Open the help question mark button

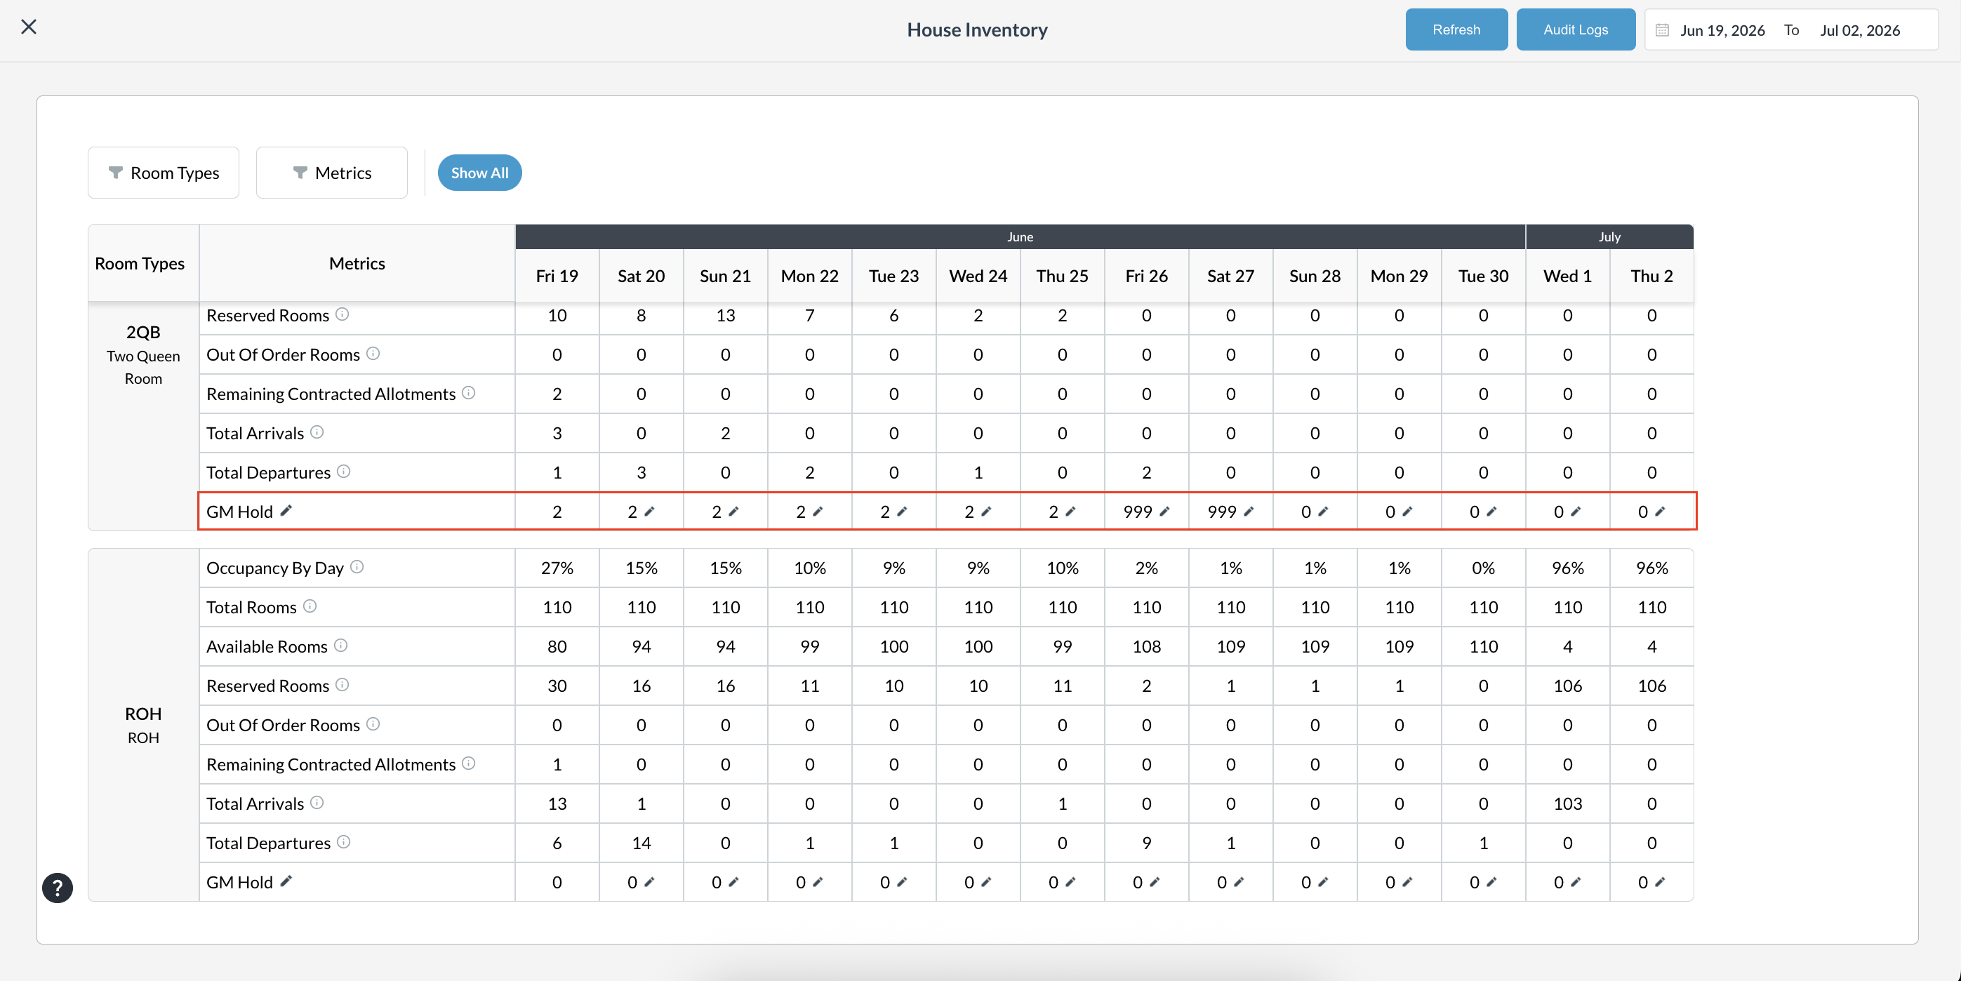[58, 888]
